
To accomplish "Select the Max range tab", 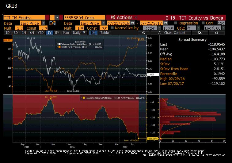I will click(66, 33).
